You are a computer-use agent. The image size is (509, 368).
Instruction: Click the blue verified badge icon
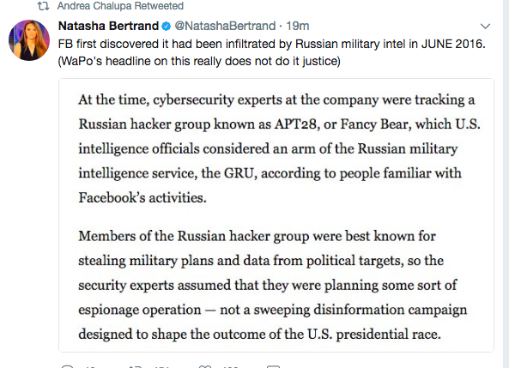(x=167, y=26)
